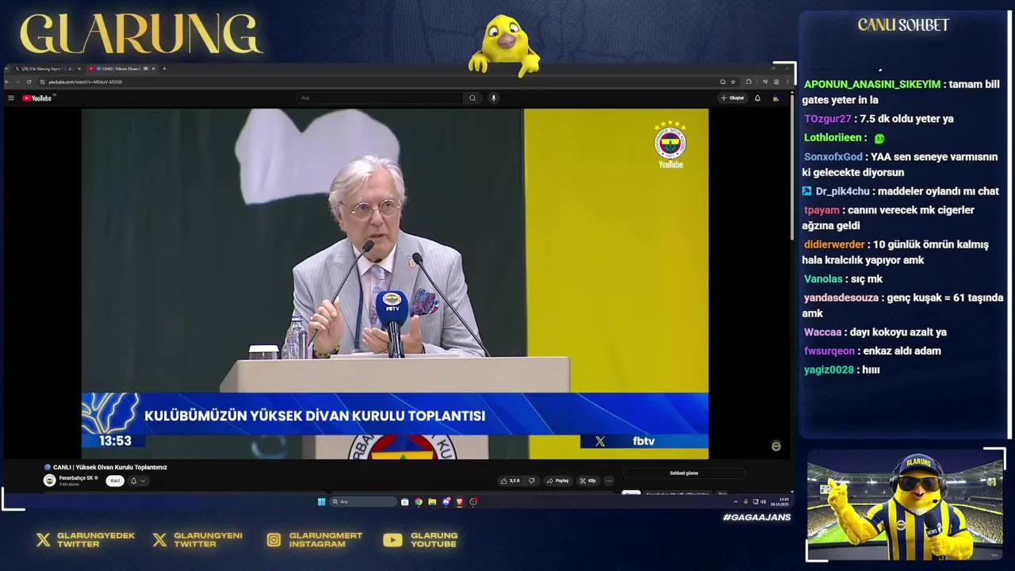Open YouTube notifications bell in header
This screenshot has height=571, width=1015.
[x=757, y=98]
